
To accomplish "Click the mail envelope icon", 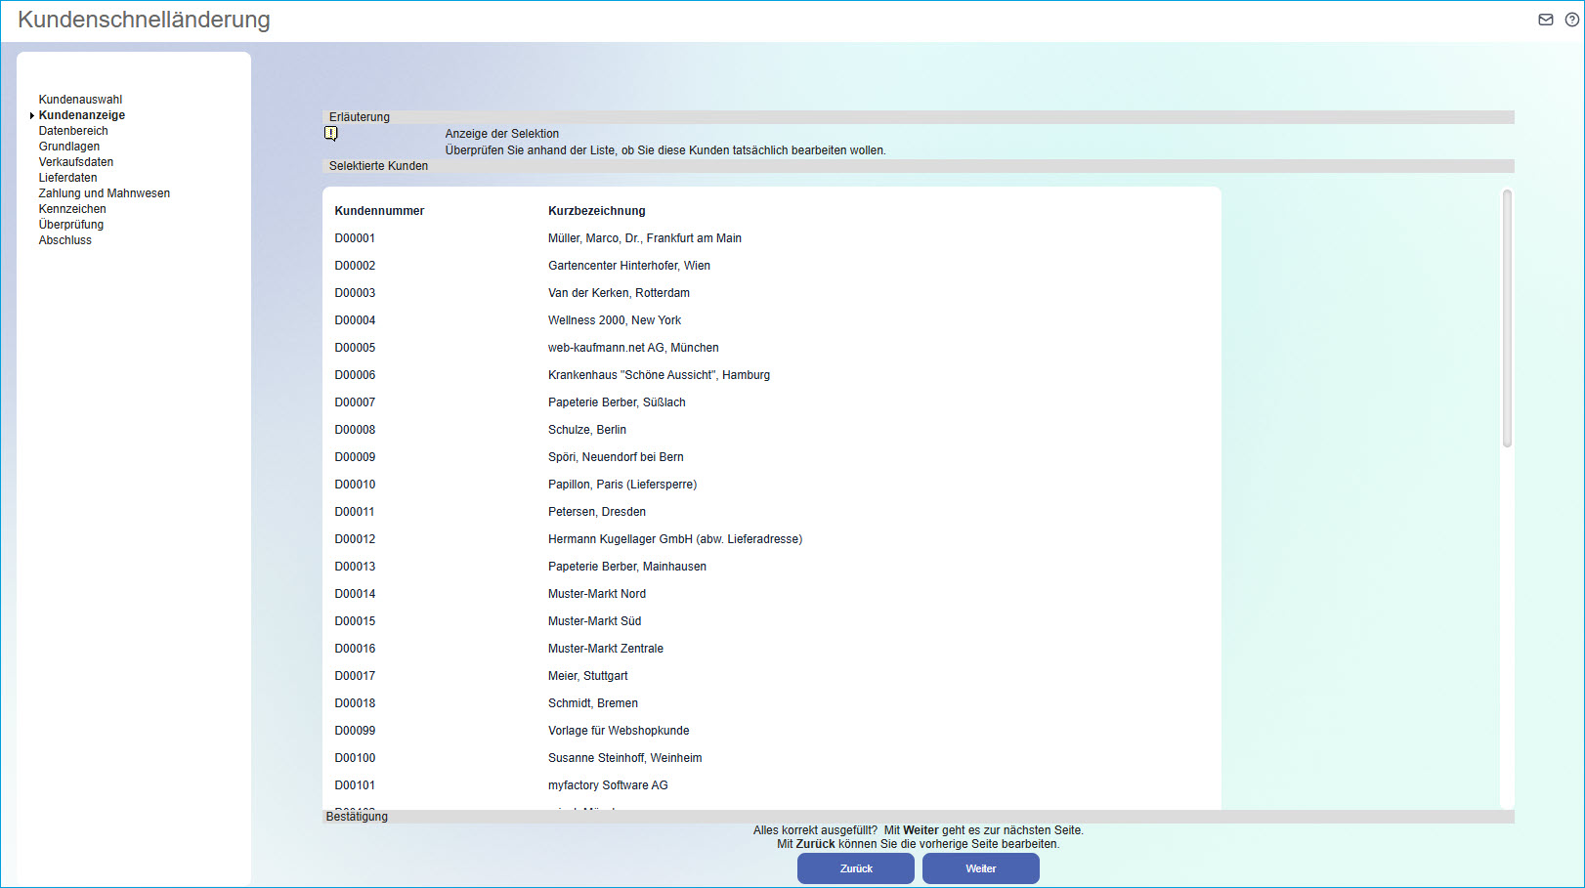I will click(x=1545, y=20).
